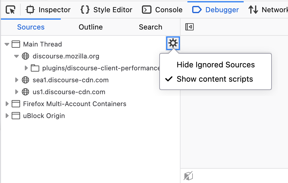Click the globe icon beside discourse.mozilla.org
Screen dimensions: 288x183
click(x=26, y=56)
